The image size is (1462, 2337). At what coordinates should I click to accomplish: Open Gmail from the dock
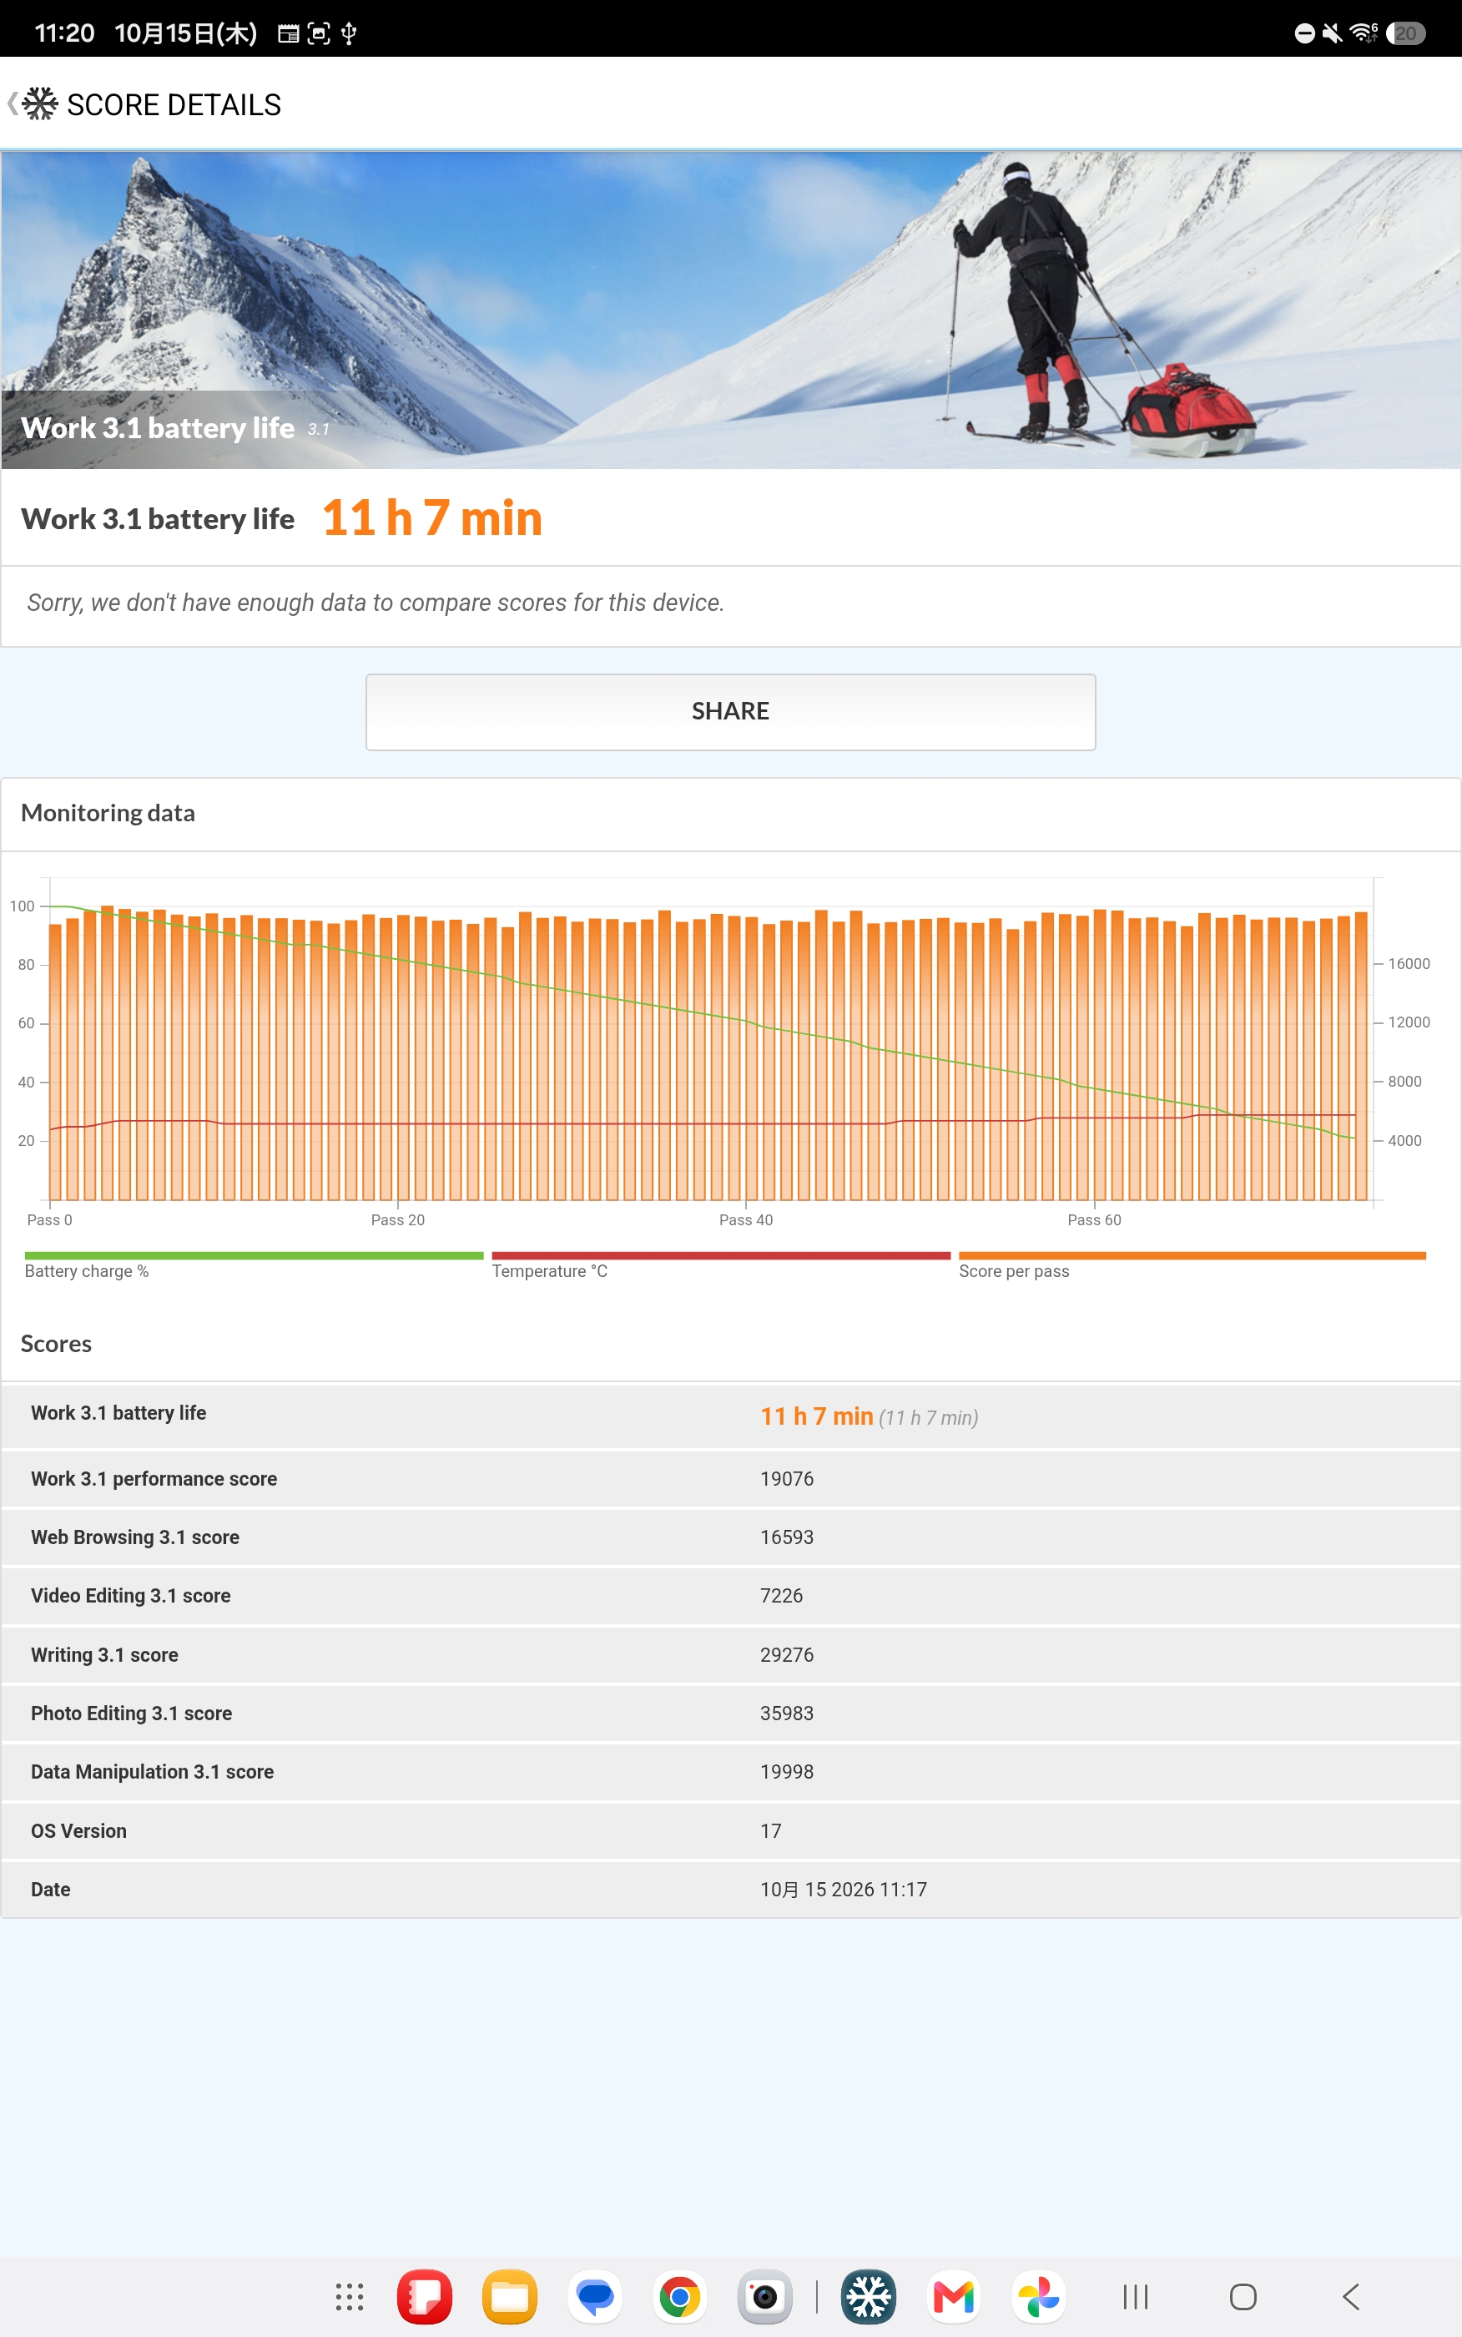tap(954, 2296)
